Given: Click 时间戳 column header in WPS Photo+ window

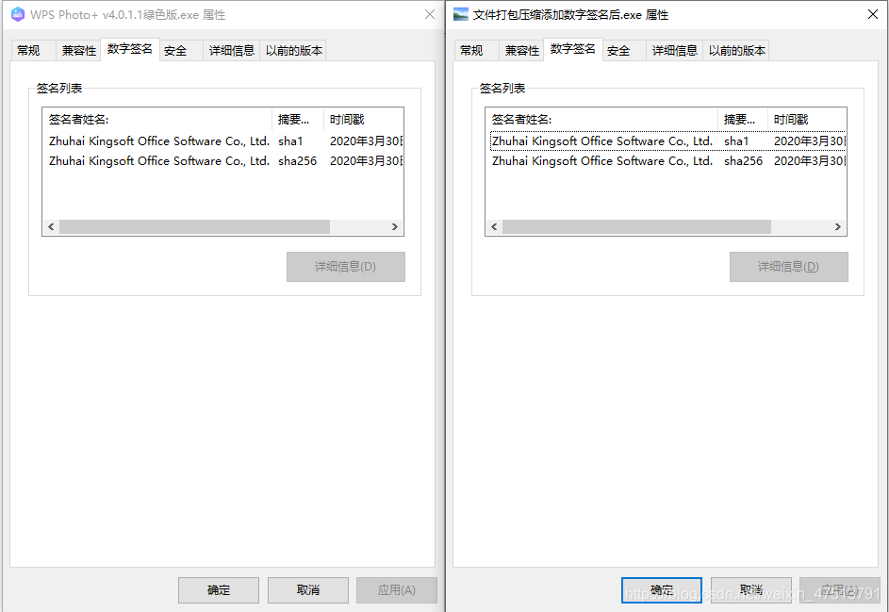Looking at the screenshot, I should pyautogui.click(x=363, y=120).
